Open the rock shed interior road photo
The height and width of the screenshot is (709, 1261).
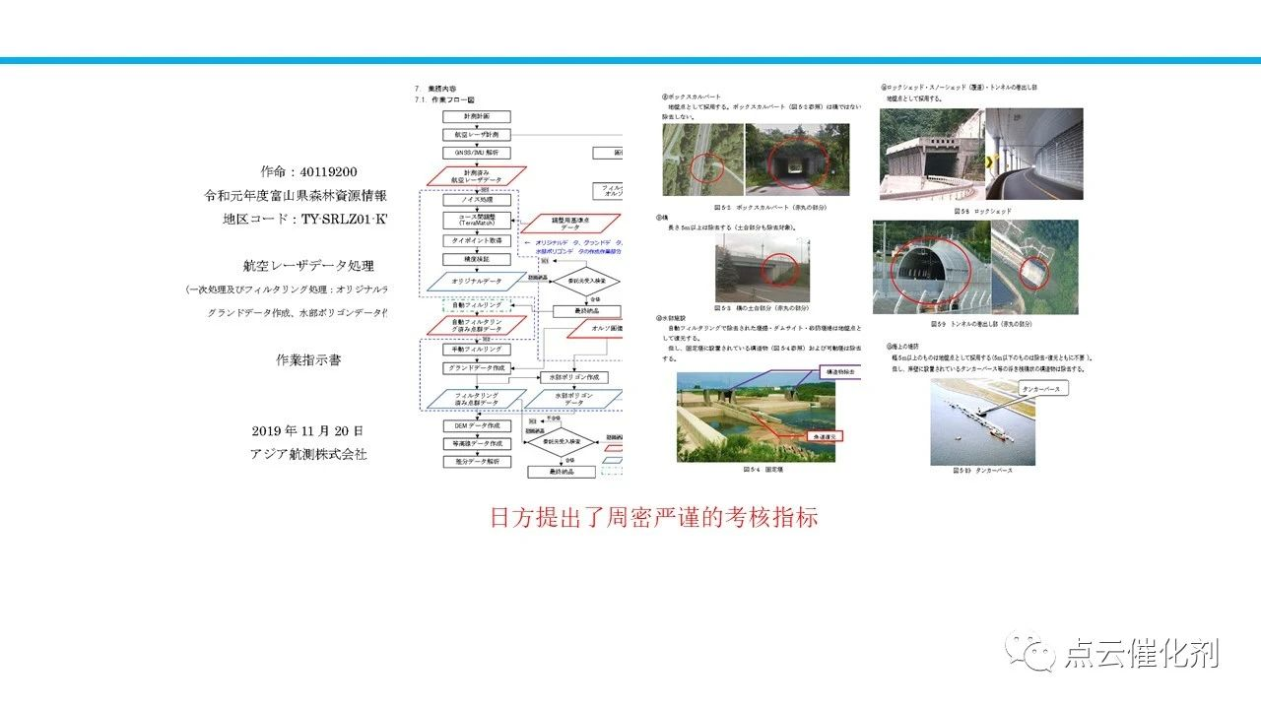[1034, 155]
